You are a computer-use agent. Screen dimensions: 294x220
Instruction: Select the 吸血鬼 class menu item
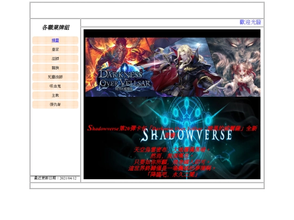point(56,86)
